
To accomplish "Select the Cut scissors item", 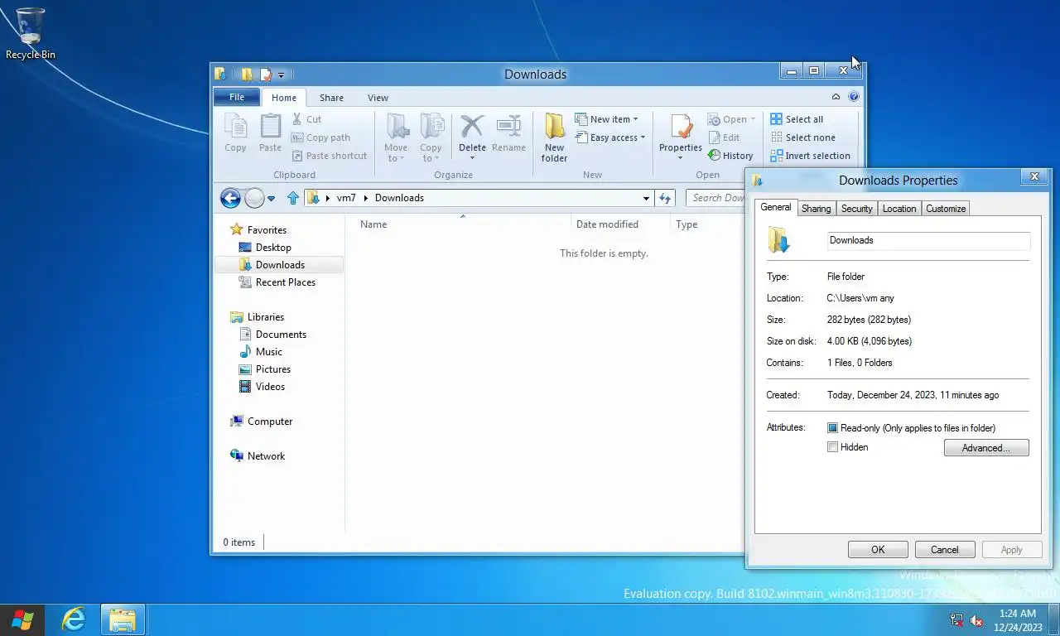I will [306, 119].
